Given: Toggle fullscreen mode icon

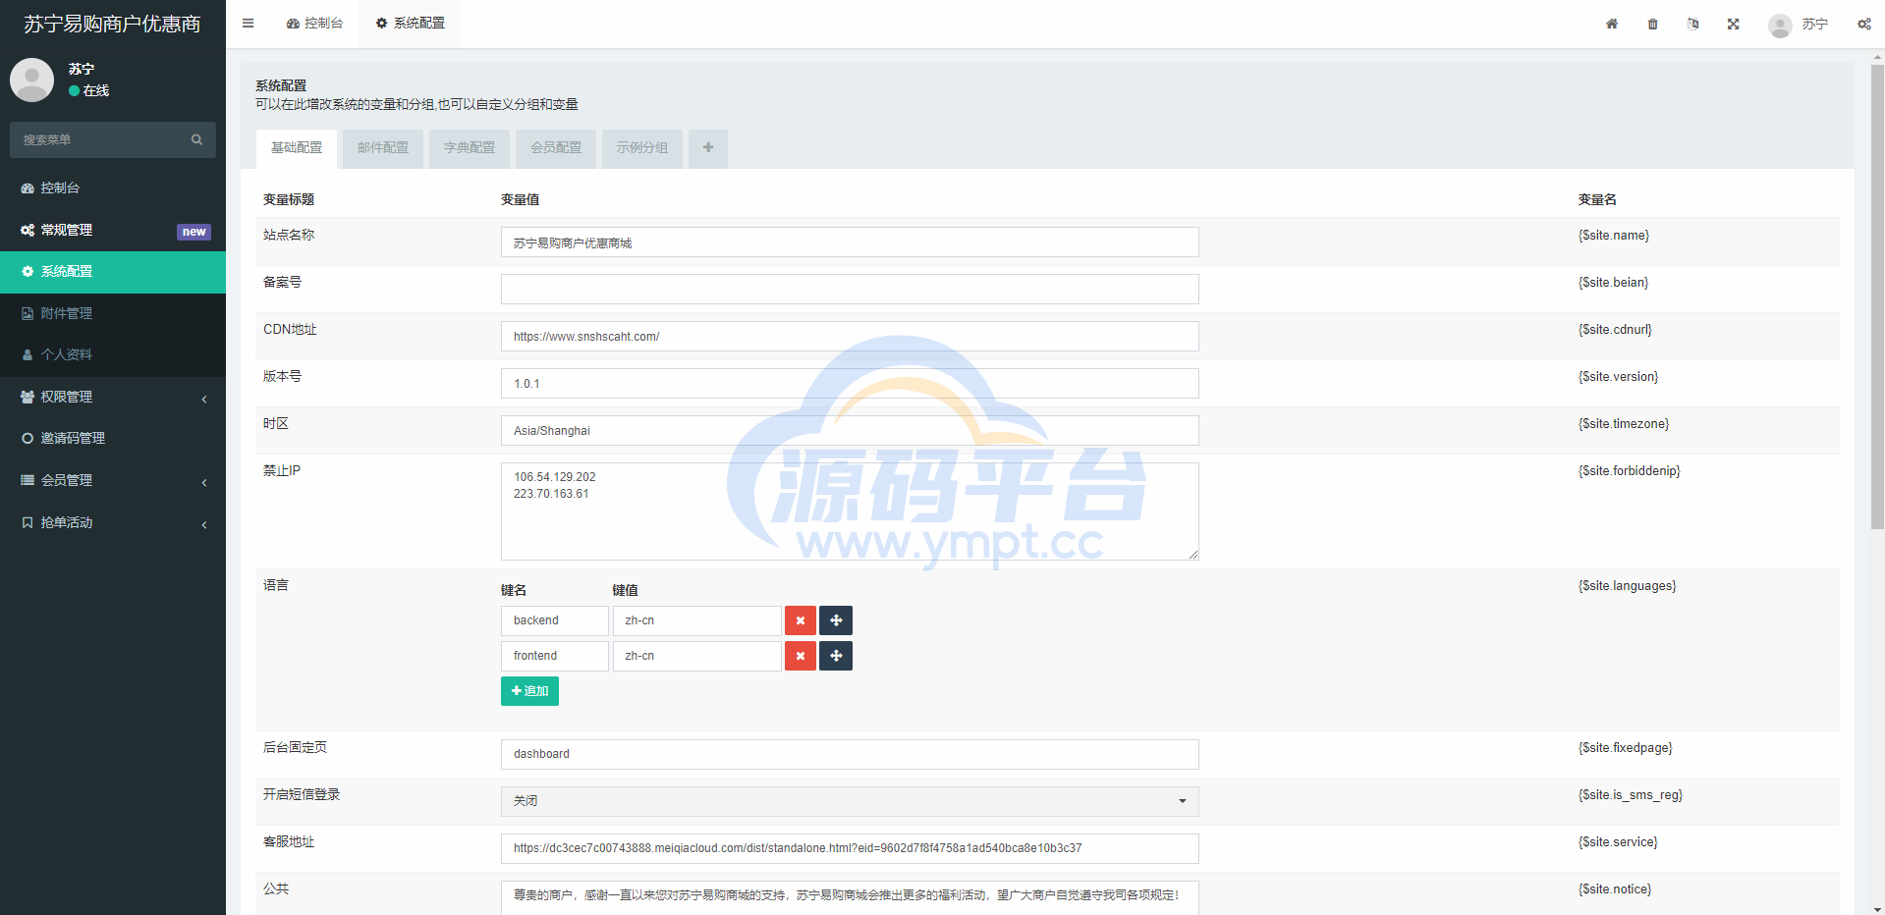Looking at the screenshot, I should tap(1734, 24).
